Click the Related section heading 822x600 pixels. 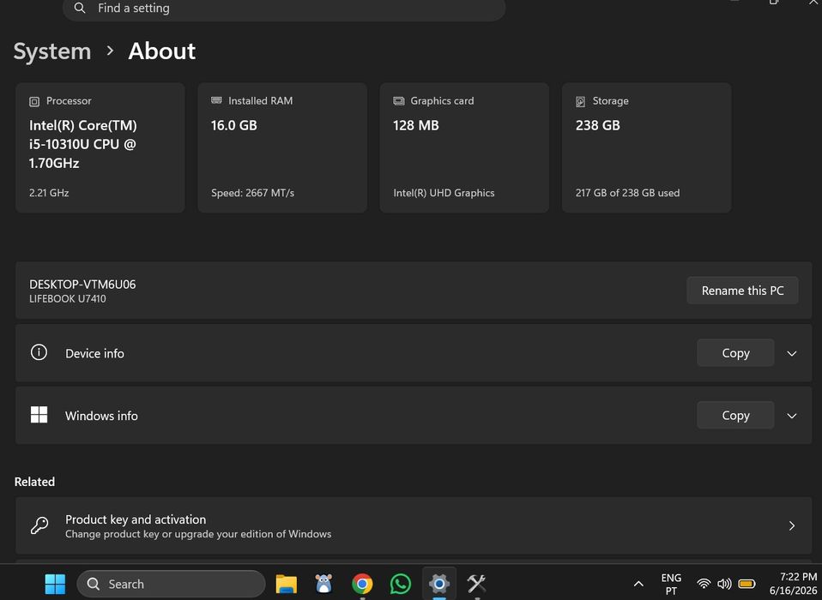pos(34,482)
